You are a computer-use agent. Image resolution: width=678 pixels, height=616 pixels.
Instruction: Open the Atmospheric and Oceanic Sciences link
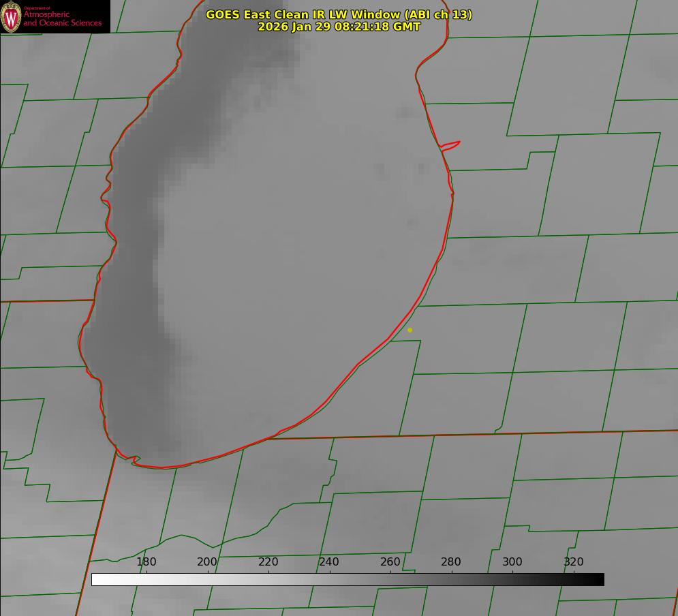(x=62, y=19)
